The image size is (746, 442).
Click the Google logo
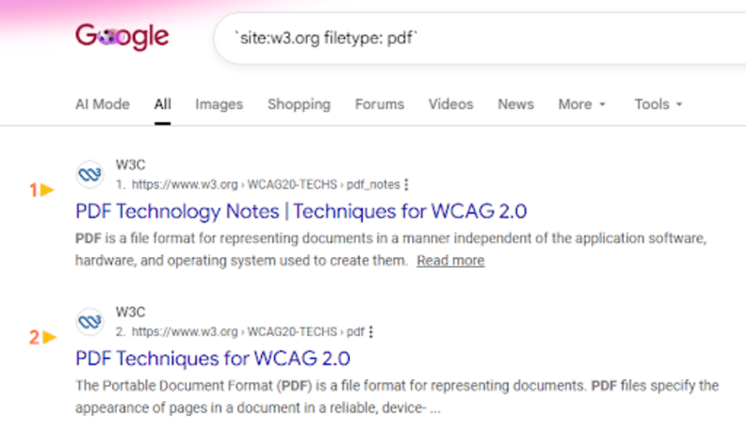pos(122,37)
